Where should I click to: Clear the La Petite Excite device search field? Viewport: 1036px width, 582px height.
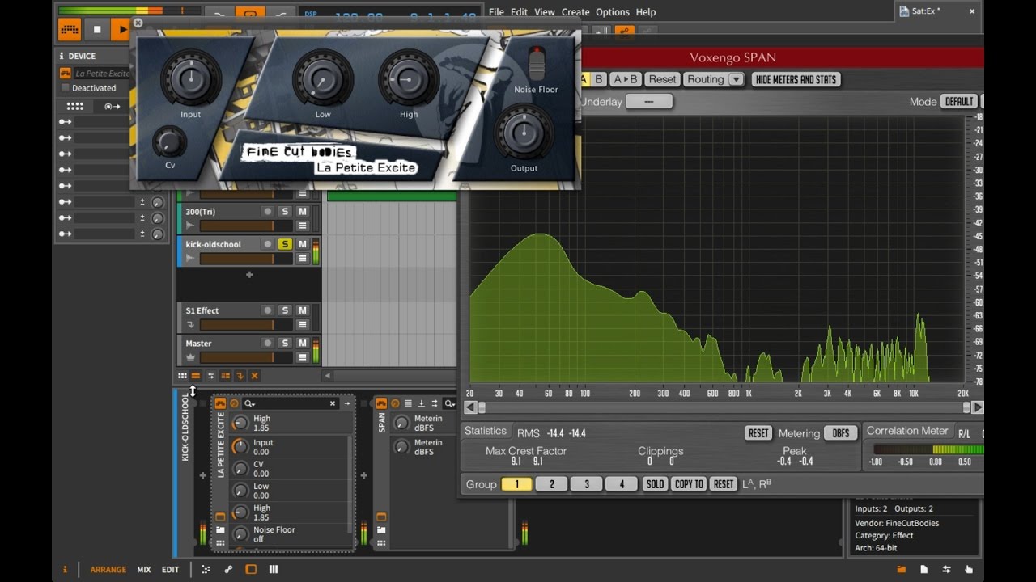(332, 403)
